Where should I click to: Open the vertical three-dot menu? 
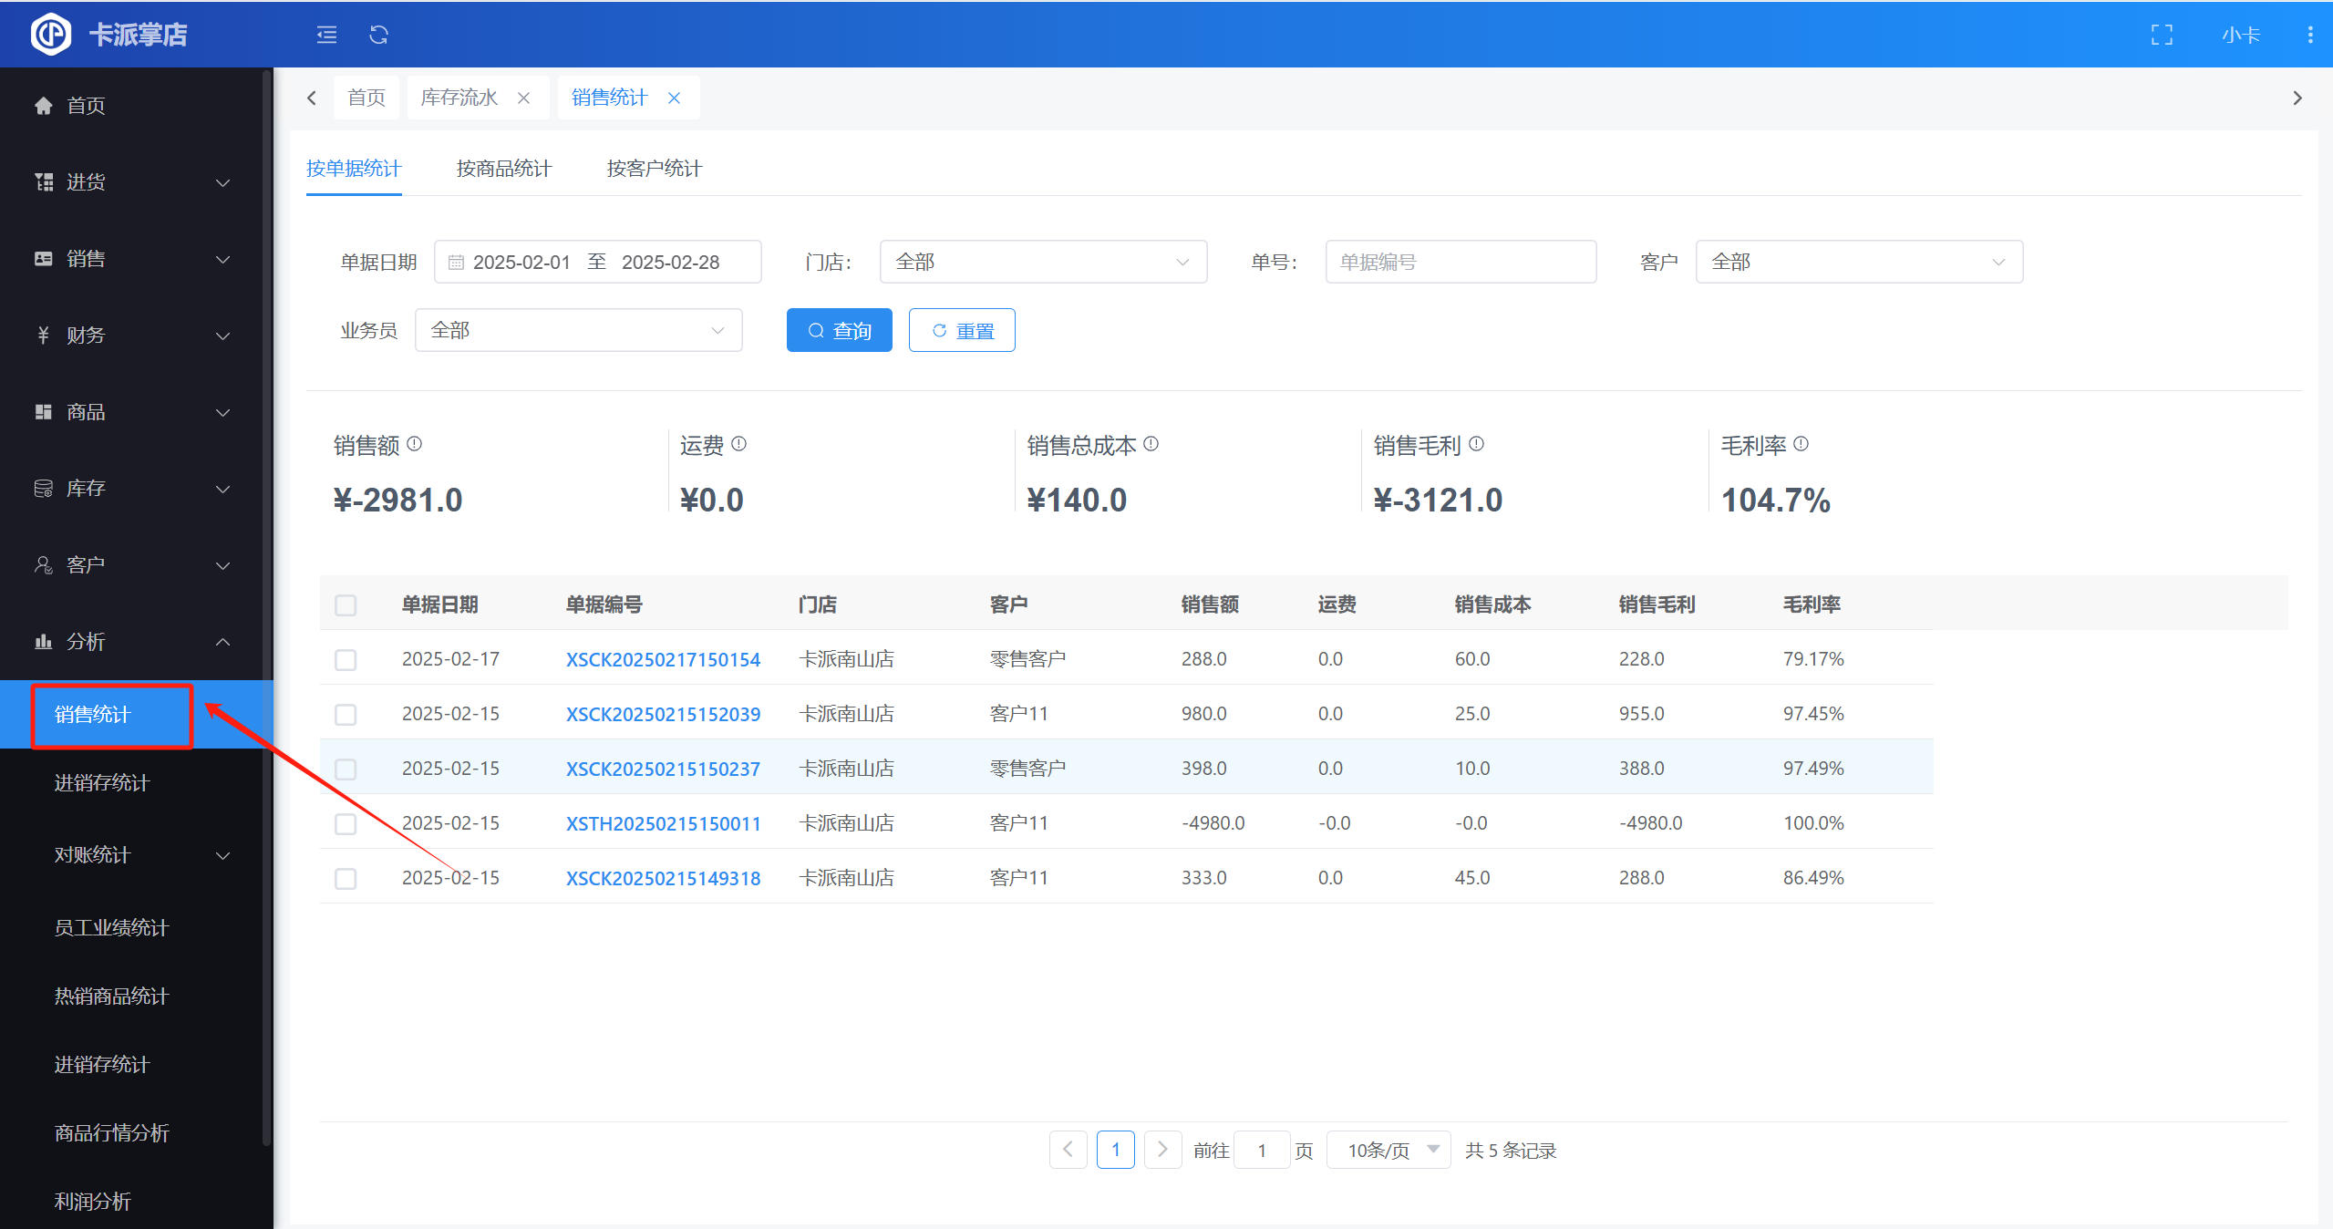[2309, 35]
